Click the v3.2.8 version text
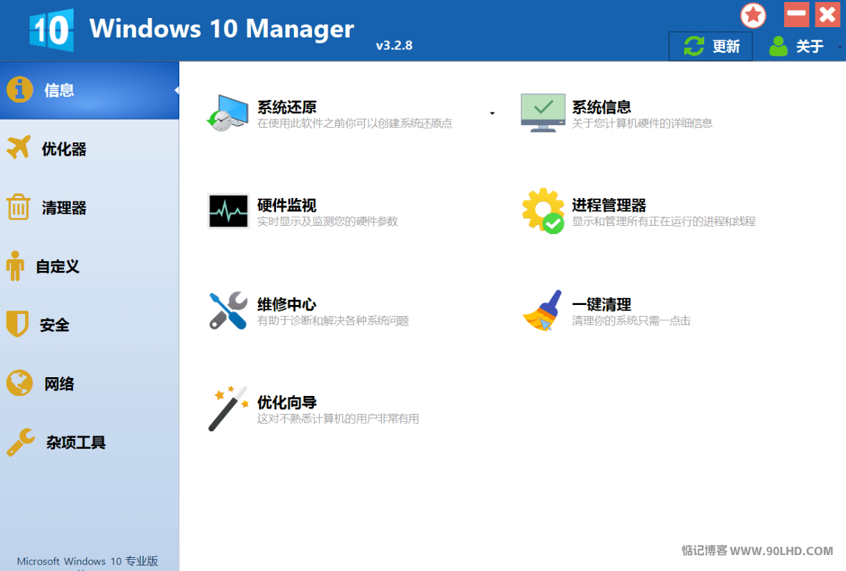The width and height of the screenshot is (846, 571). point(394,45)
